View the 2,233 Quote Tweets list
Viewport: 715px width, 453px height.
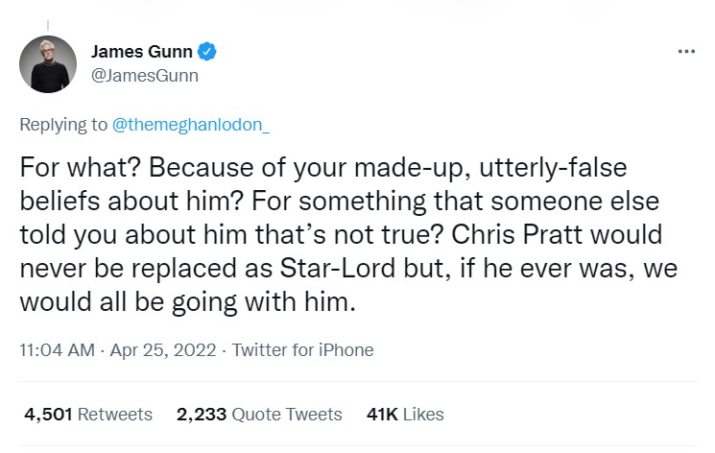(259, 415)
